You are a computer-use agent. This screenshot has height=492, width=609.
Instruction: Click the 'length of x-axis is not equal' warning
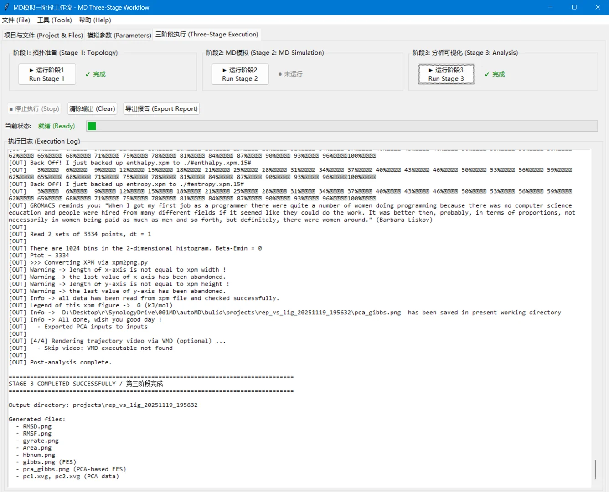tap(117, 270)
